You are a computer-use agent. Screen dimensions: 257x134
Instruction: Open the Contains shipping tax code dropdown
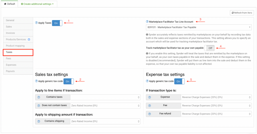click(x=105, y=121)
